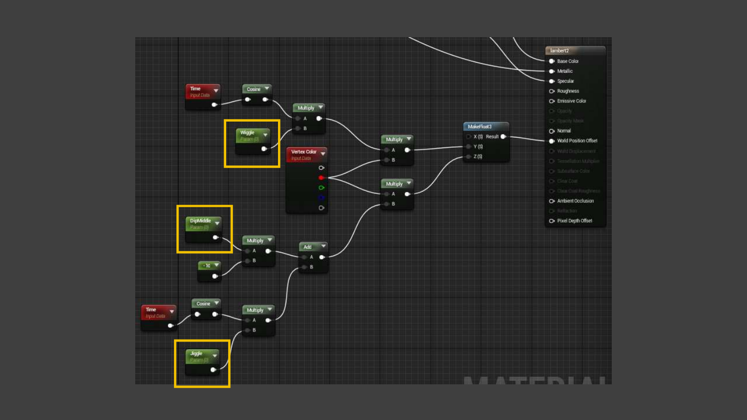Click the MakeFloat3 X (S) input pin
The height and width of the screenshot is (420, 747).
click(x=469, y=137)
